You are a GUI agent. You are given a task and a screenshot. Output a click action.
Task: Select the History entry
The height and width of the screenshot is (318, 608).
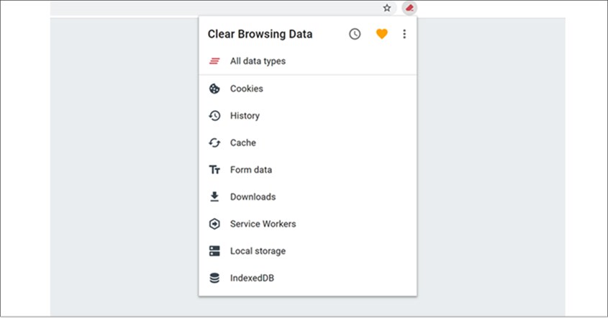coord(245,116)
